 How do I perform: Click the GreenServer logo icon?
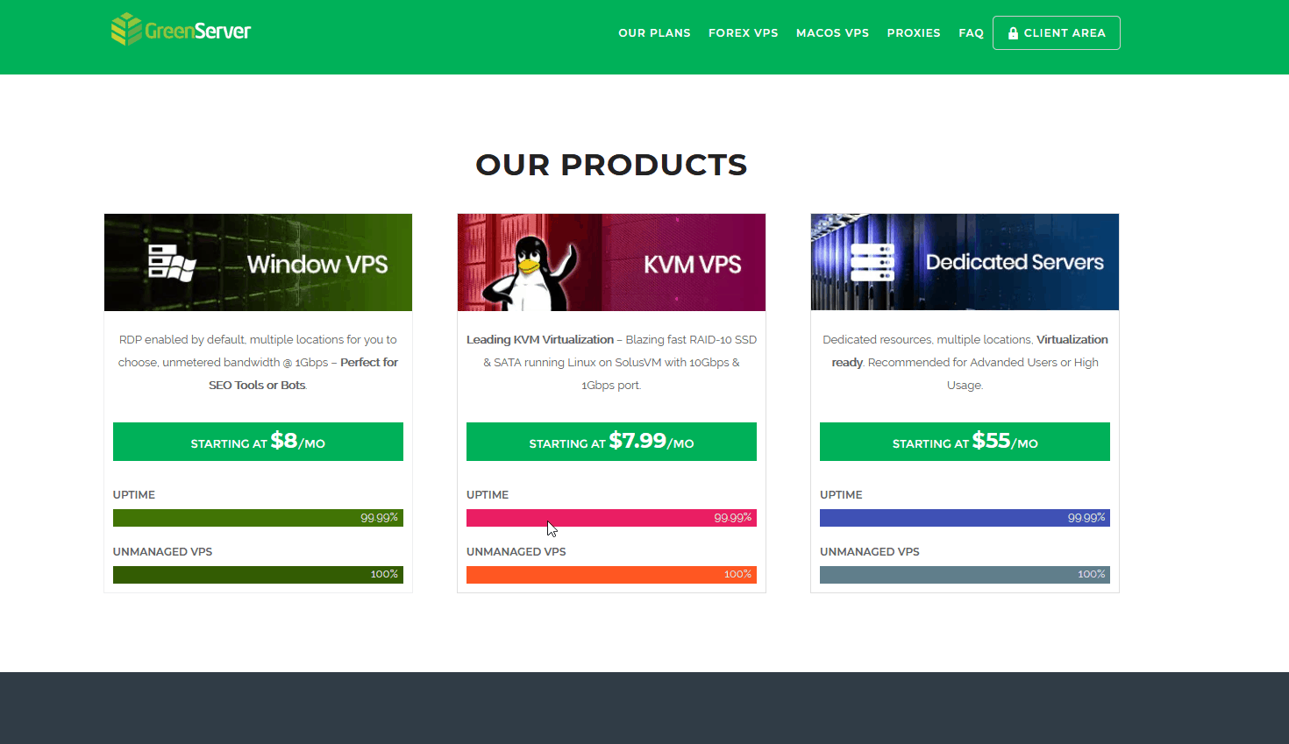coord(126,29)
